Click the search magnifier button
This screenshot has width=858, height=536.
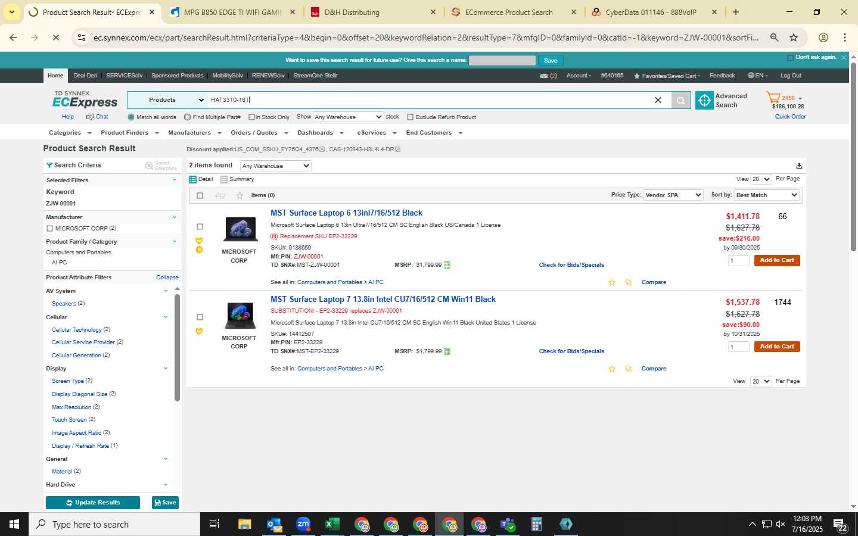[x=681, y=101]
